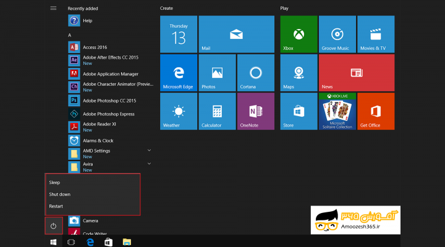The image size is (445, 247).
Task: Click the Play group heading
Action: (284, 8)
